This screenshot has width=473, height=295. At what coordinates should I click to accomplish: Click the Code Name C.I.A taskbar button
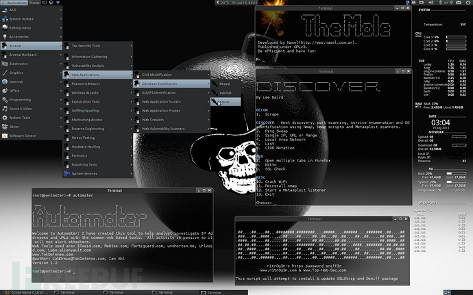pos(27,292)
